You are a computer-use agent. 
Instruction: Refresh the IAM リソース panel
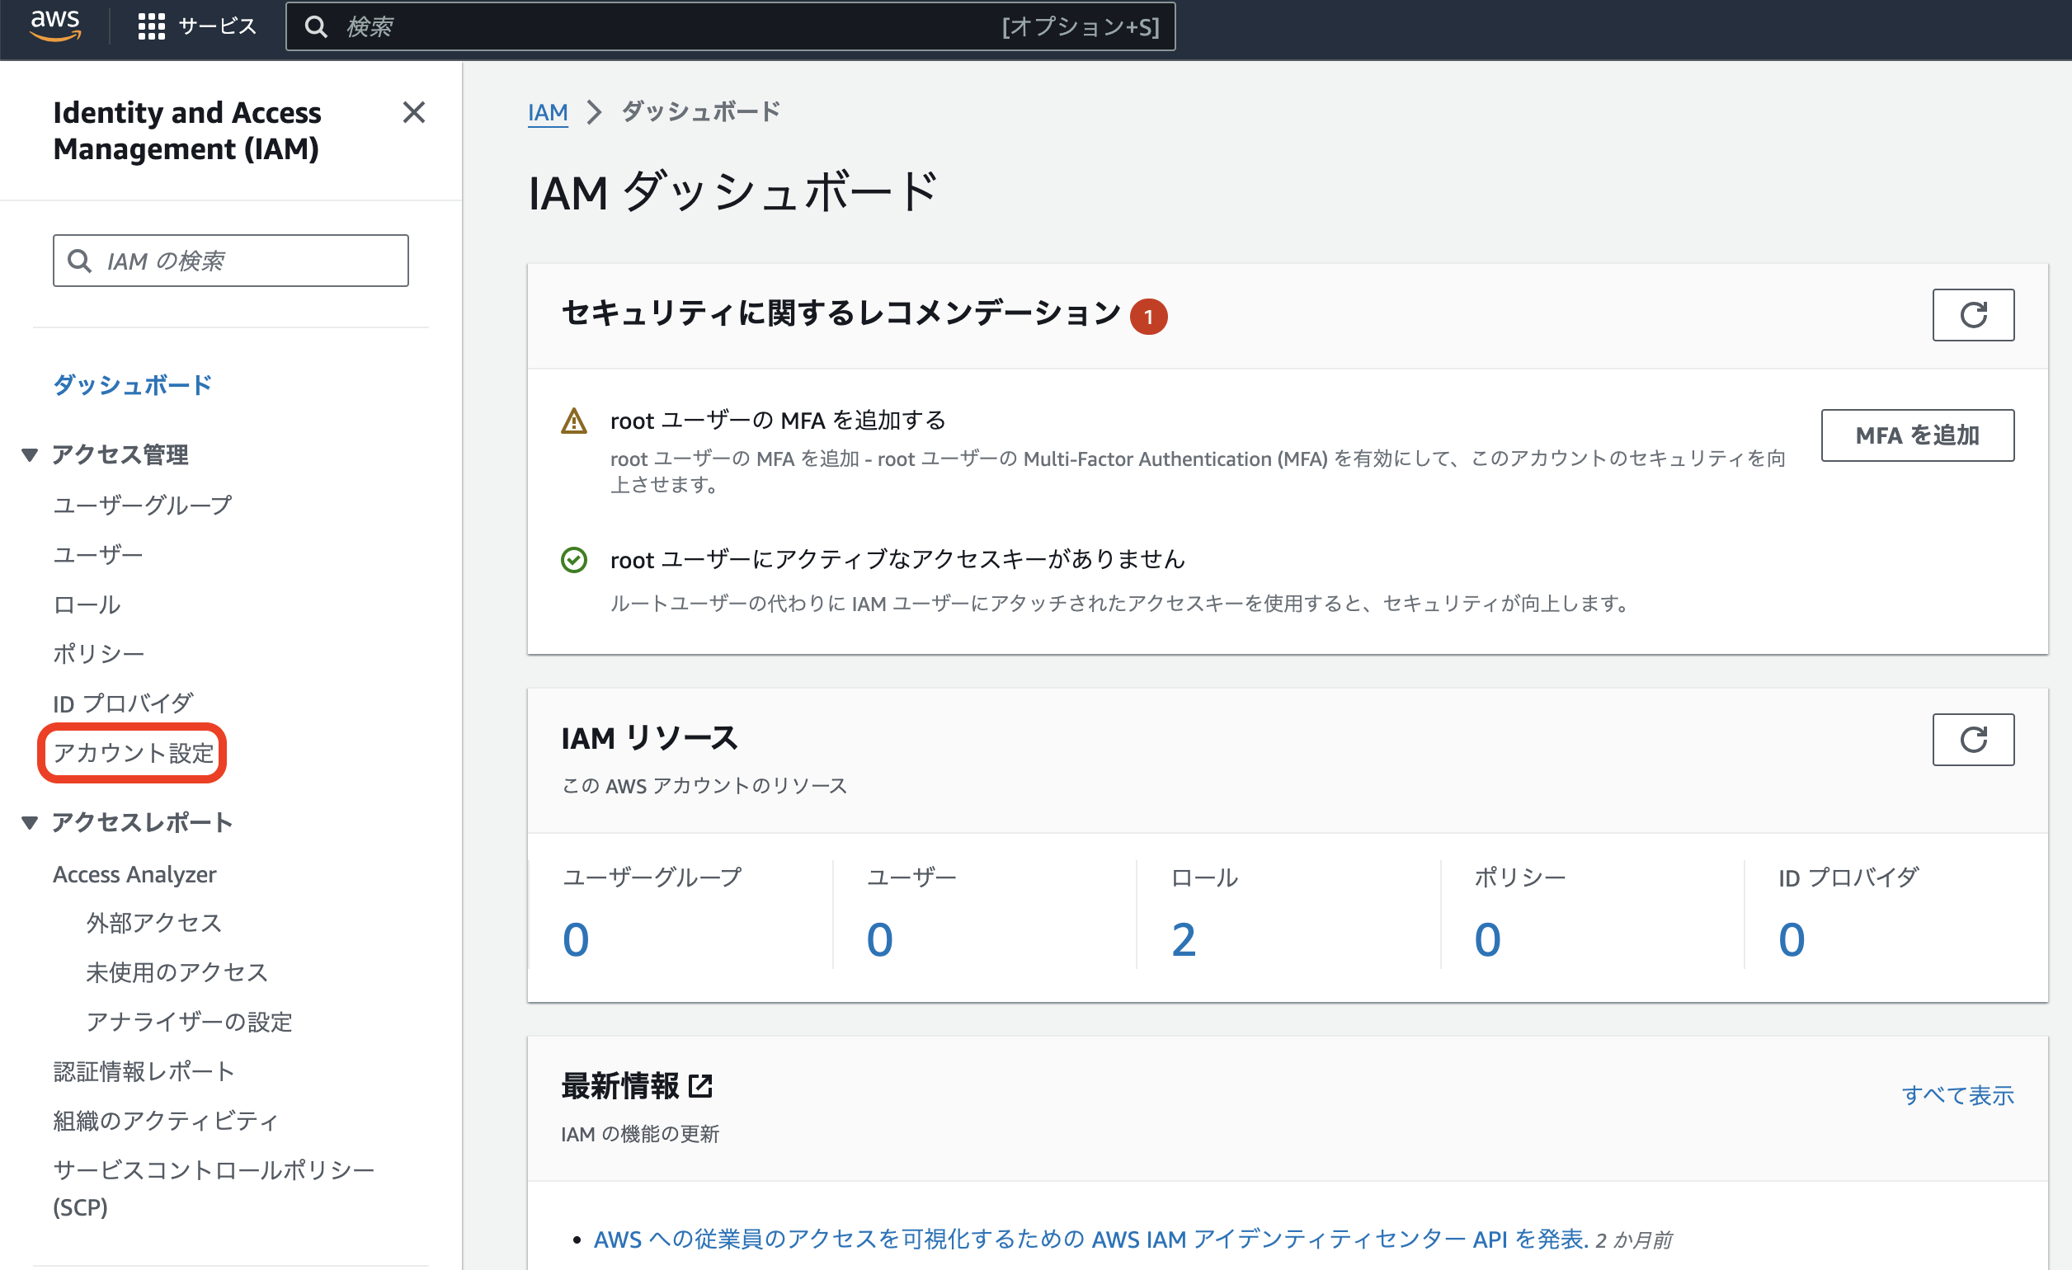click(1972, 740)
